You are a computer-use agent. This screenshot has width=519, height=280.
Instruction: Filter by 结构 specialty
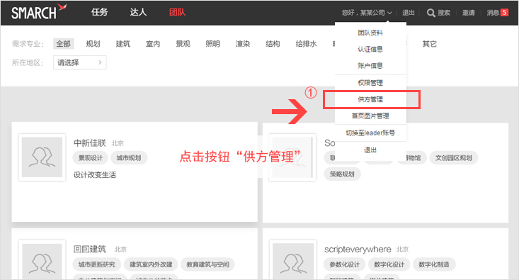click(x=273, y=44)
